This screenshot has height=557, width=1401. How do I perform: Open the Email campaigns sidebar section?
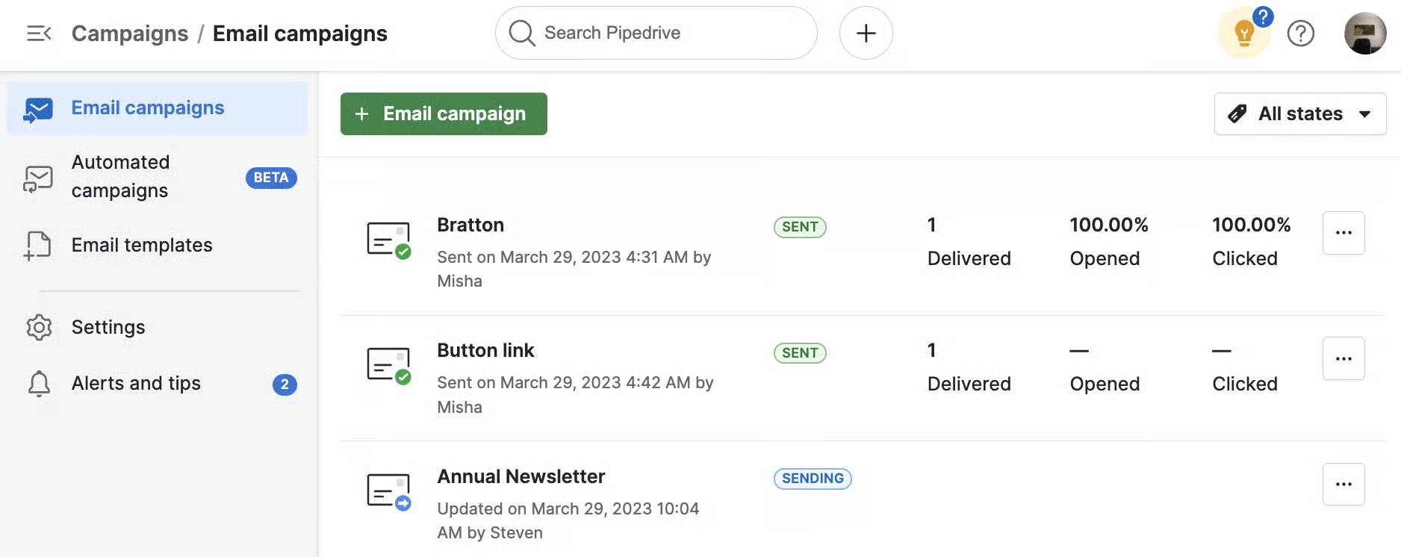pyautogui.click(x=147, y=108)
